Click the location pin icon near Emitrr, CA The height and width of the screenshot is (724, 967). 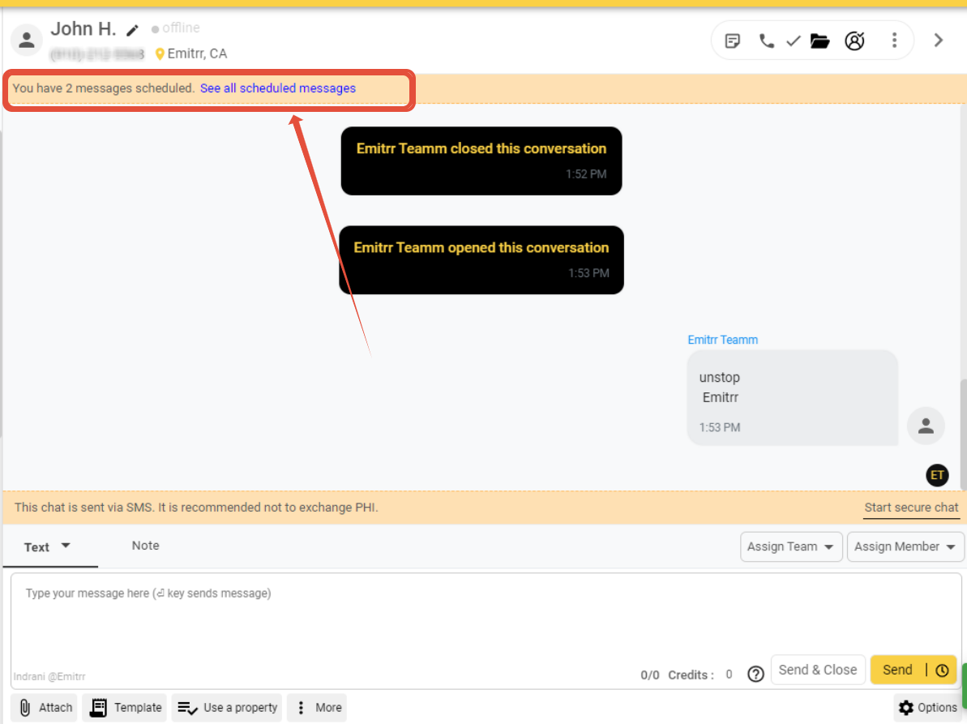click(160, 54)
